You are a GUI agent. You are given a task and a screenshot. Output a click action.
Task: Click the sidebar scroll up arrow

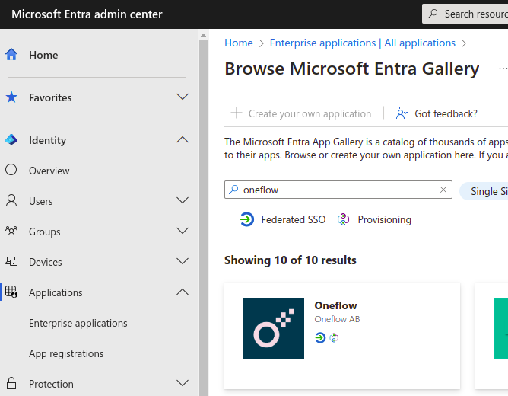pyautogui.click(x=203, y=35)
